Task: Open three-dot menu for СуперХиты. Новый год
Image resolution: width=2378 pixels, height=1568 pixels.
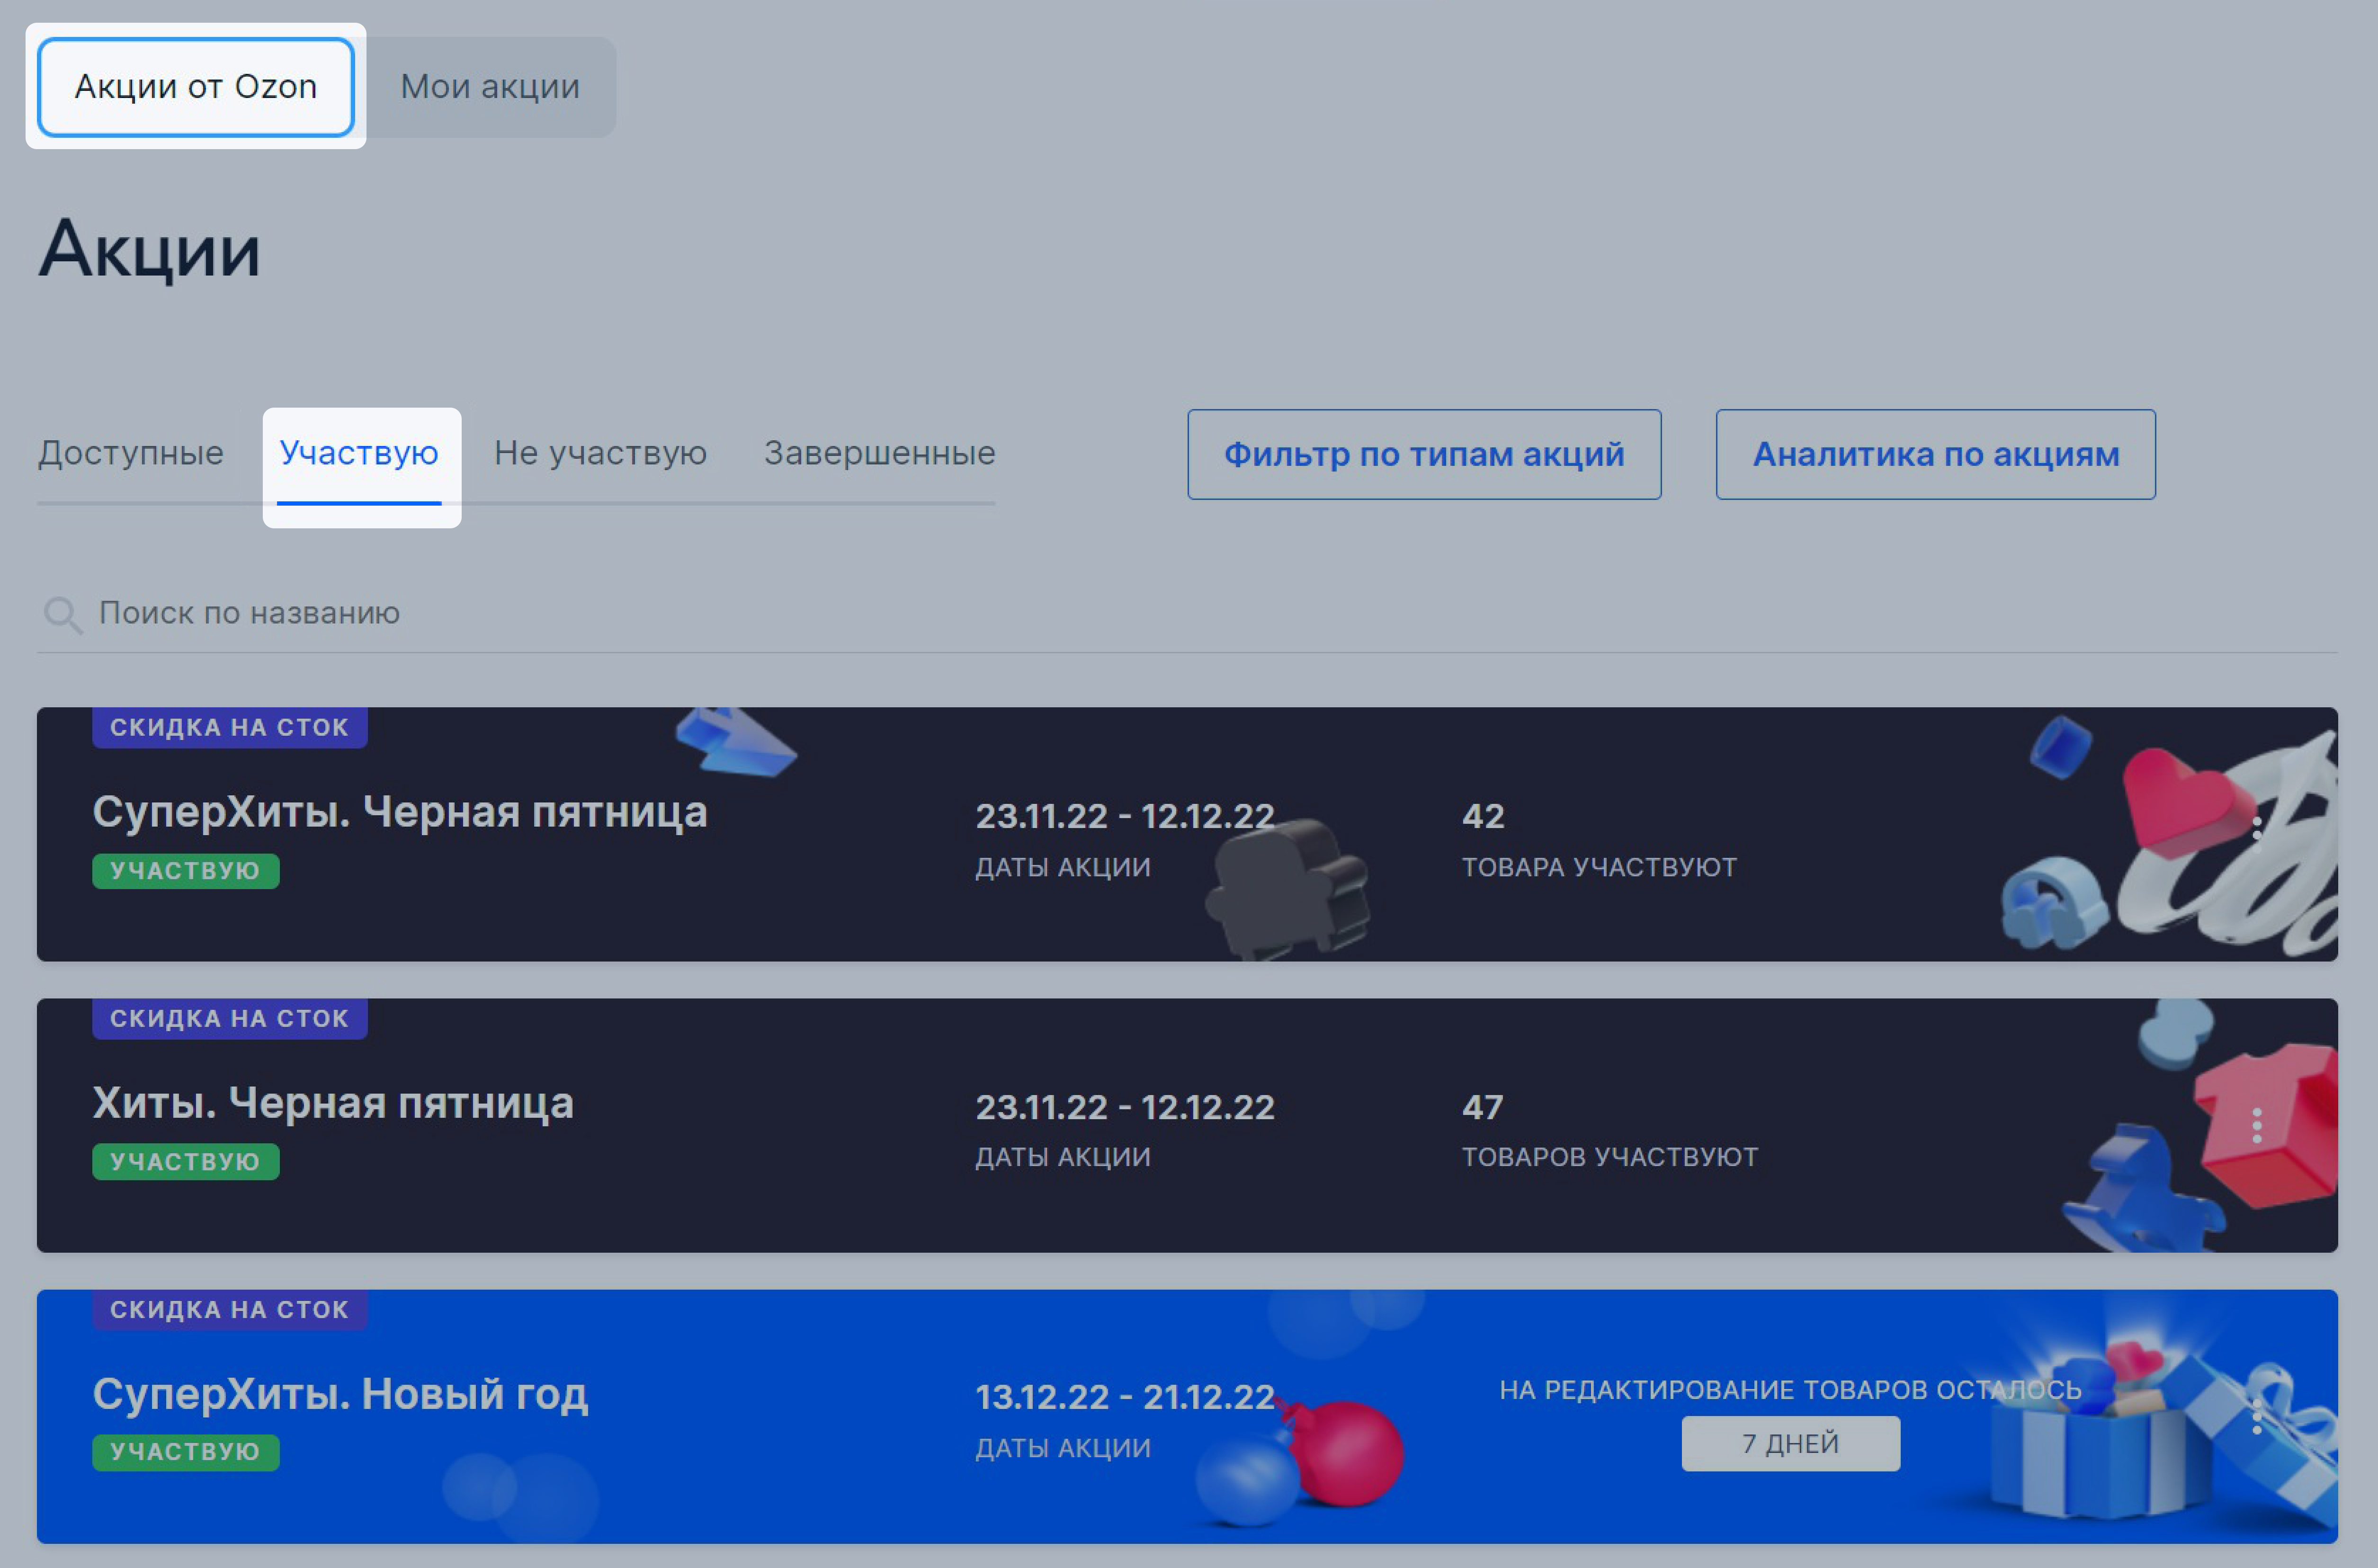Action: click(x=2257, y=1416)
